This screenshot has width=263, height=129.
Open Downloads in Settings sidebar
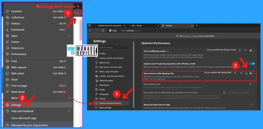pyautogui.click(x=104, y=85)
